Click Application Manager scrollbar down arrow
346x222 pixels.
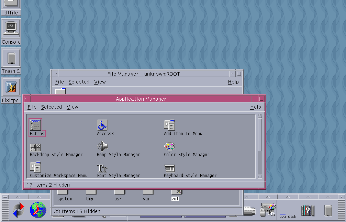(x=260, y=176)
